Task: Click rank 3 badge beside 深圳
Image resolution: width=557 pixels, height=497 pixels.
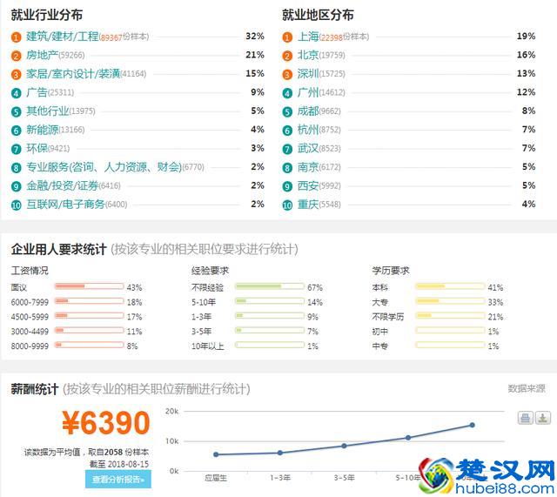Action: (x=287, y=74)
